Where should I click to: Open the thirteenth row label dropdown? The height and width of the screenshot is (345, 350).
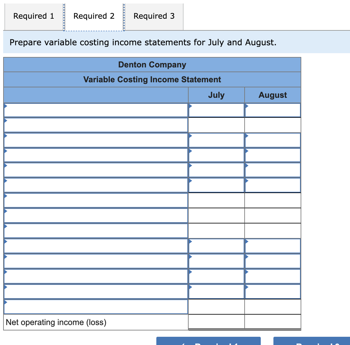tap(96, 292)
